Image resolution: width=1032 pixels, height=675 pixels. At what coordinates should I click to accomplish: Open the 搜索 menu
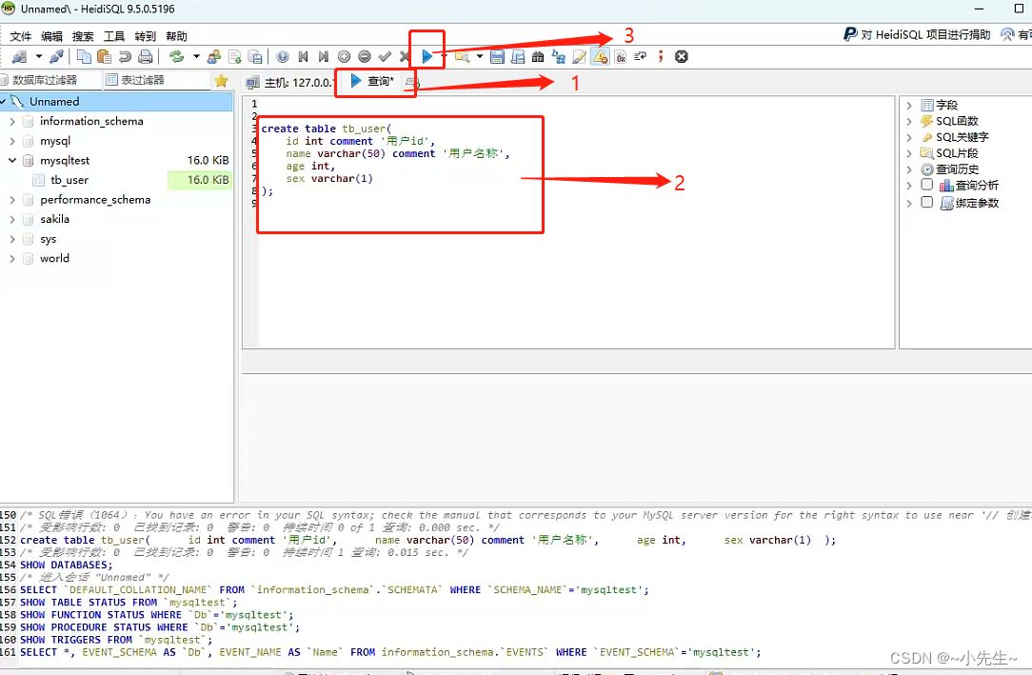coord(83,36)
